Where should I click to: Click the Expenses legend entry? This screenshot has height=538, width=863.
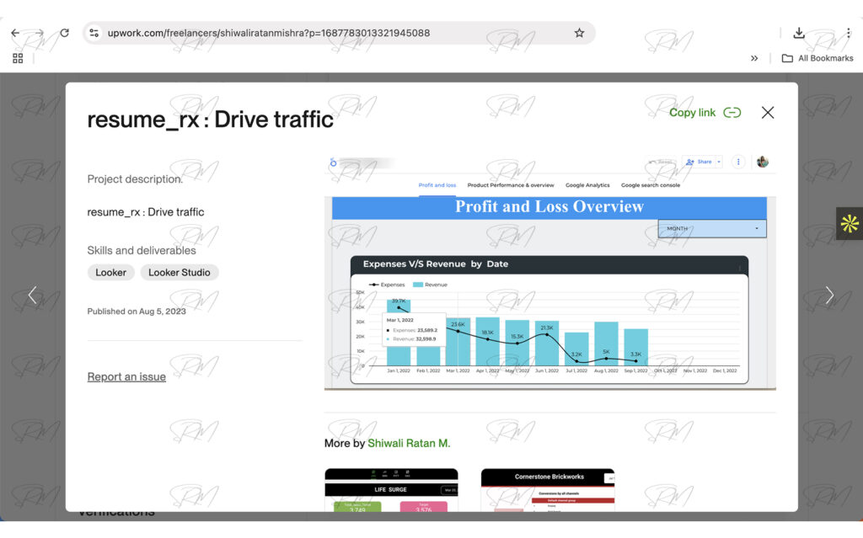point(387,285)
